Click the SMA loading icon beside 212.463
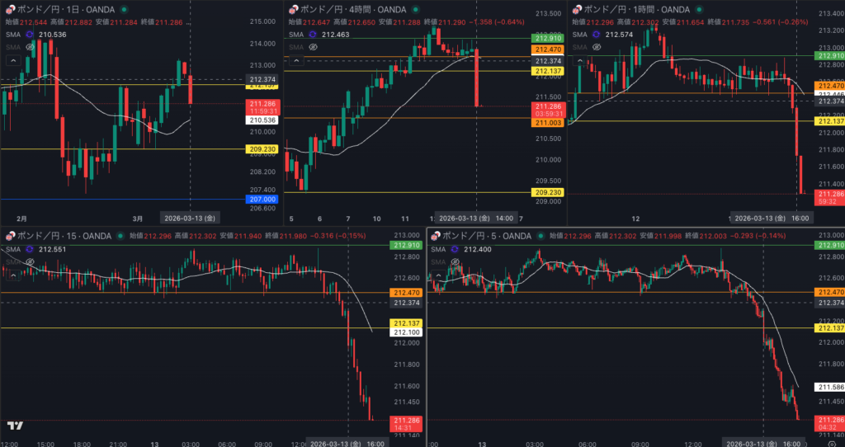 [313, 34]
